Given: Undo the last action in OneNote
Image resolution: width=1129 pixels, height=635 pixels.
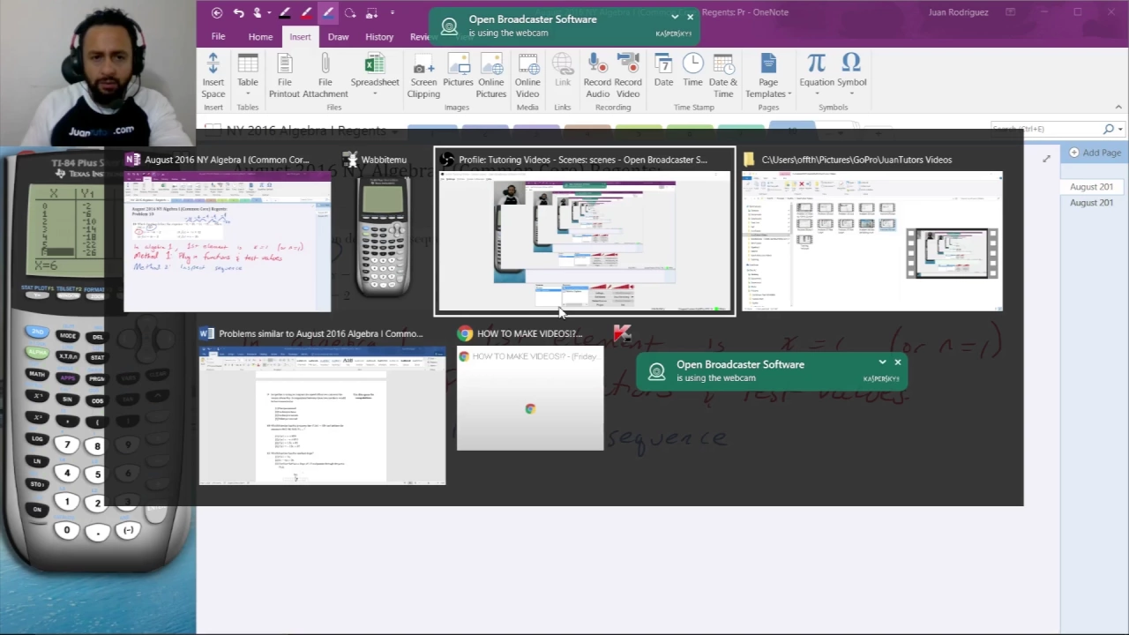Looking at the screenshot, I should pos(239,12).
